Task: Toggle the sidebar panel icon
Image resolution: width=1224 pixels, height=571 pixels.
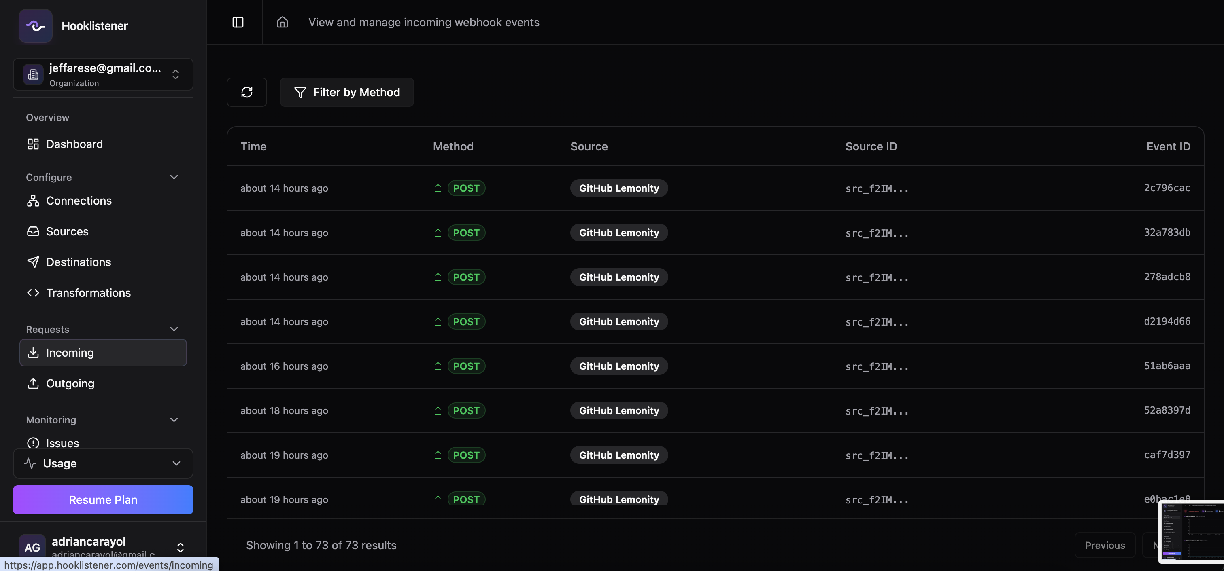Action: [238, 22]
